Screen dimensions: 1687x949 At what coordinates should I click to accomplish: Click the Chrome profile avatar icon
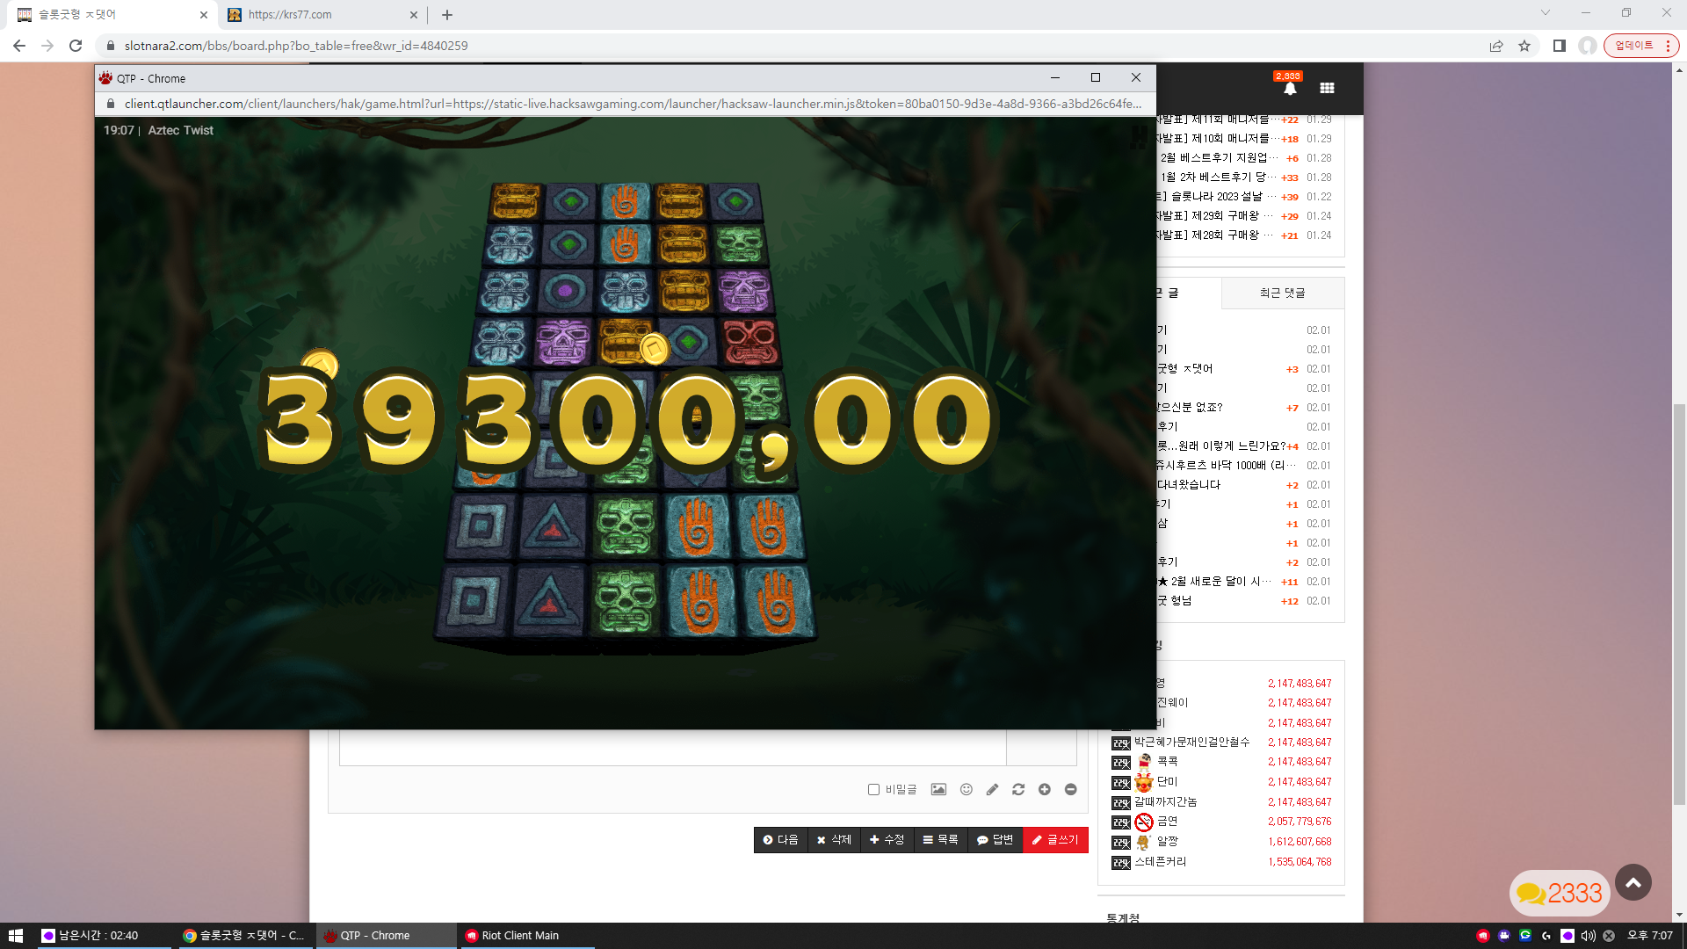pyautogui.click(x=1588, y=46)
